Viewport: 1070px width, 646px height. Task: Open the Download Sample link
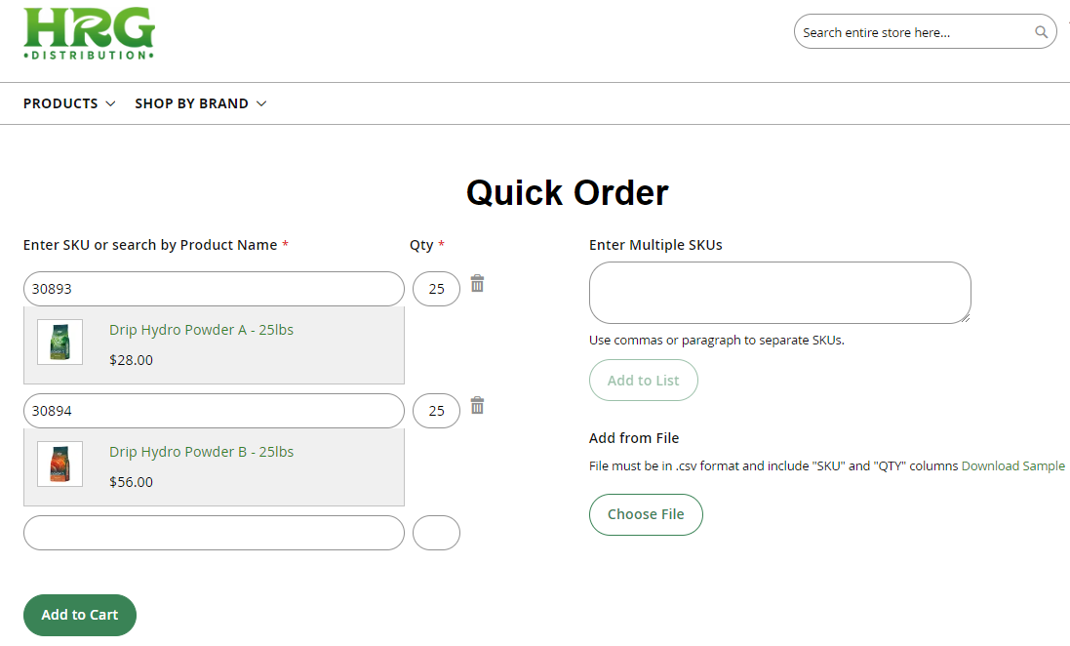pos(1012,465)
